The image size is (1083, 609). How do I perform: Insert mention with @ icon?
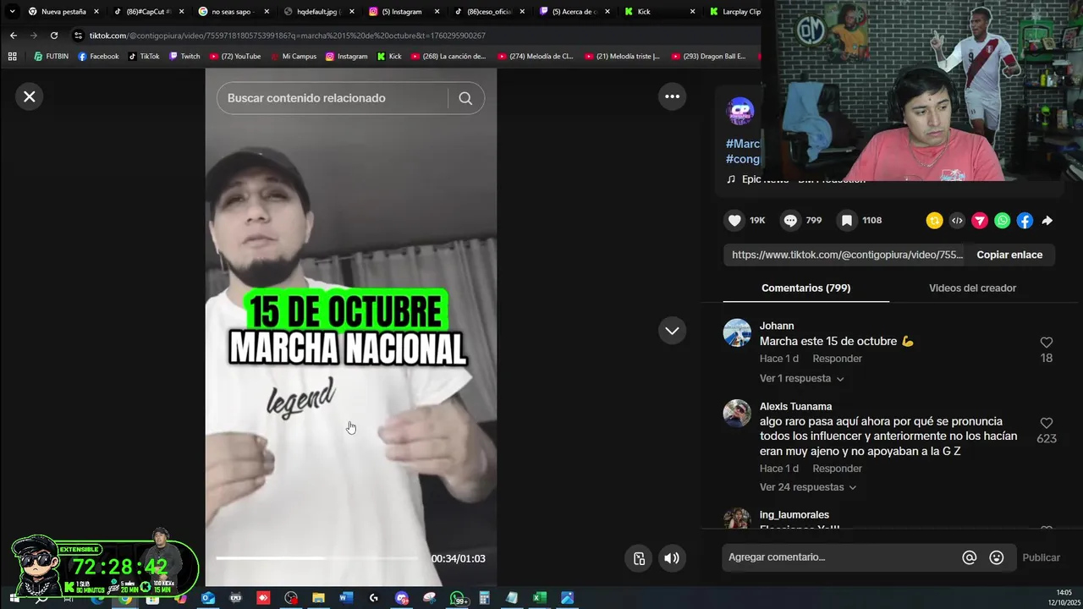pyautogui.click(x=970, y=557)
